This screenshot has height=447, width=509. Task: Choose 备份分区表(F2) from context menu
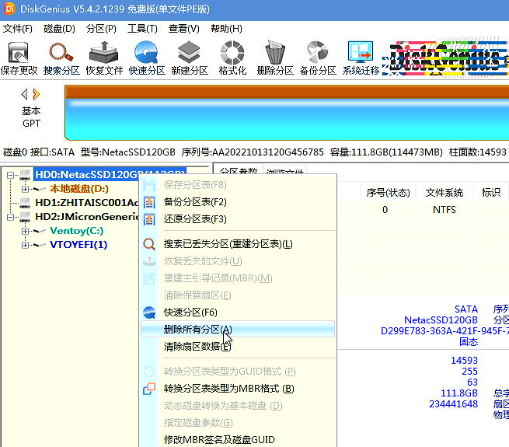[x=238, y=202]
